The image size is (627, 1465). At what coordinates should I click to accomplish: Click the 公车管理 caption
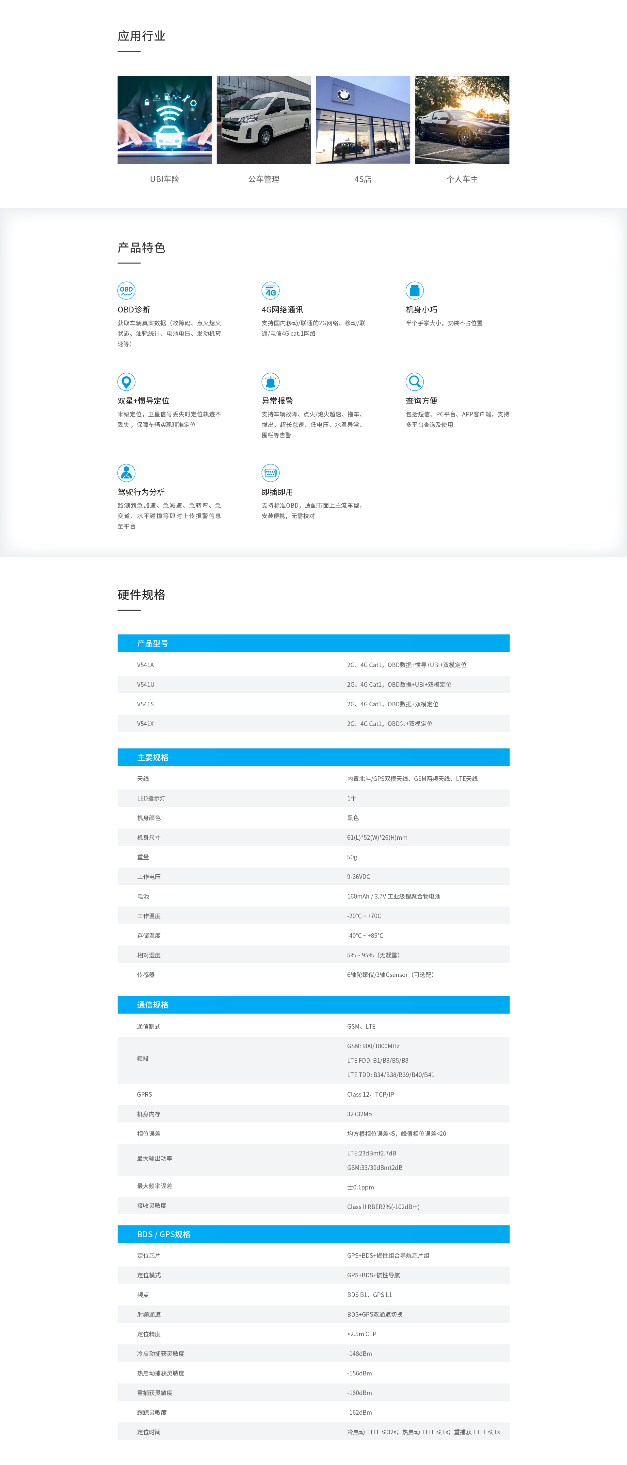[x=264, y=179]
